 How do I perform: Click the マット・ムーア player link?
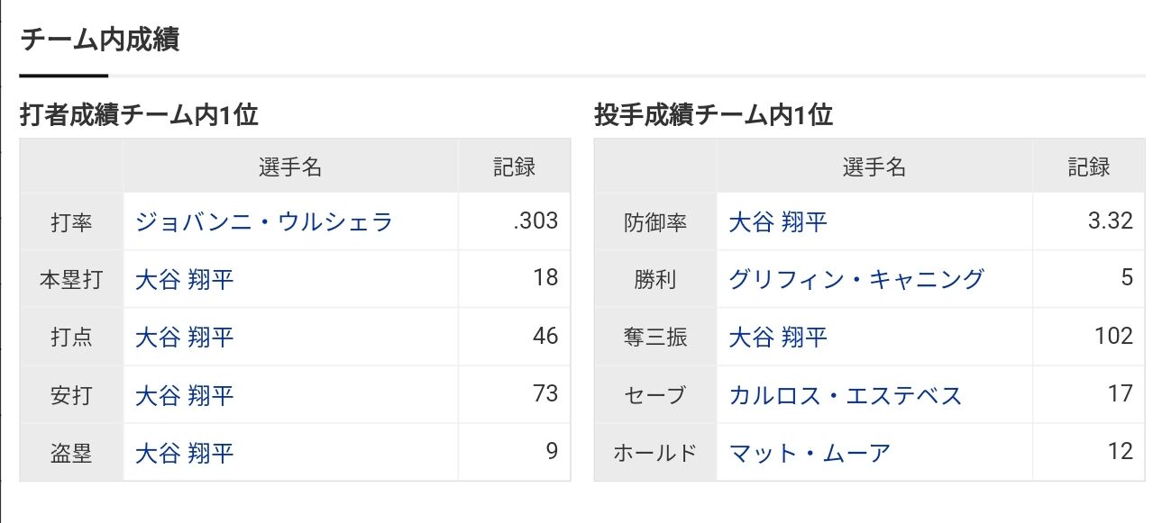click(810, 452)
